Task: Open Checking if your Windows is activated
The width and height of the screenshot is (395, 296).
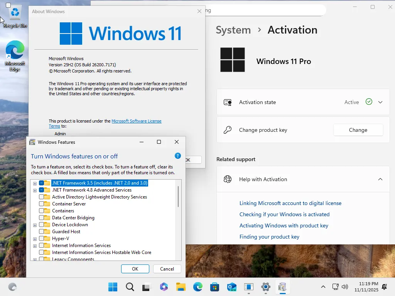Action: (x=284, y=214)
